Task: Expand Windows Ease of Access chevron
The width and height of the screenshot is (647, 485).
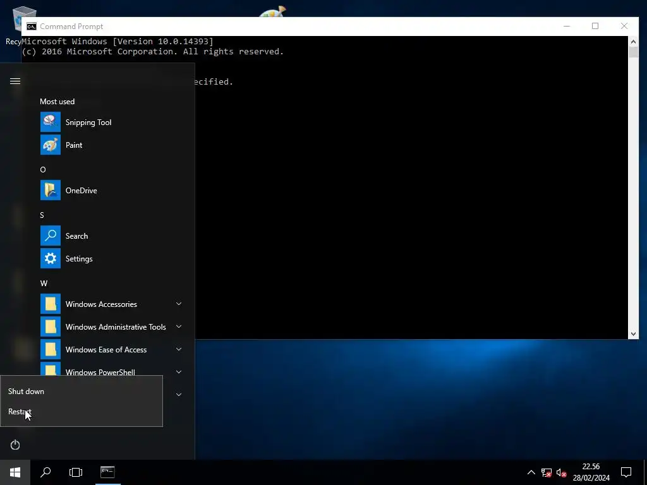Action: [179, 349]
